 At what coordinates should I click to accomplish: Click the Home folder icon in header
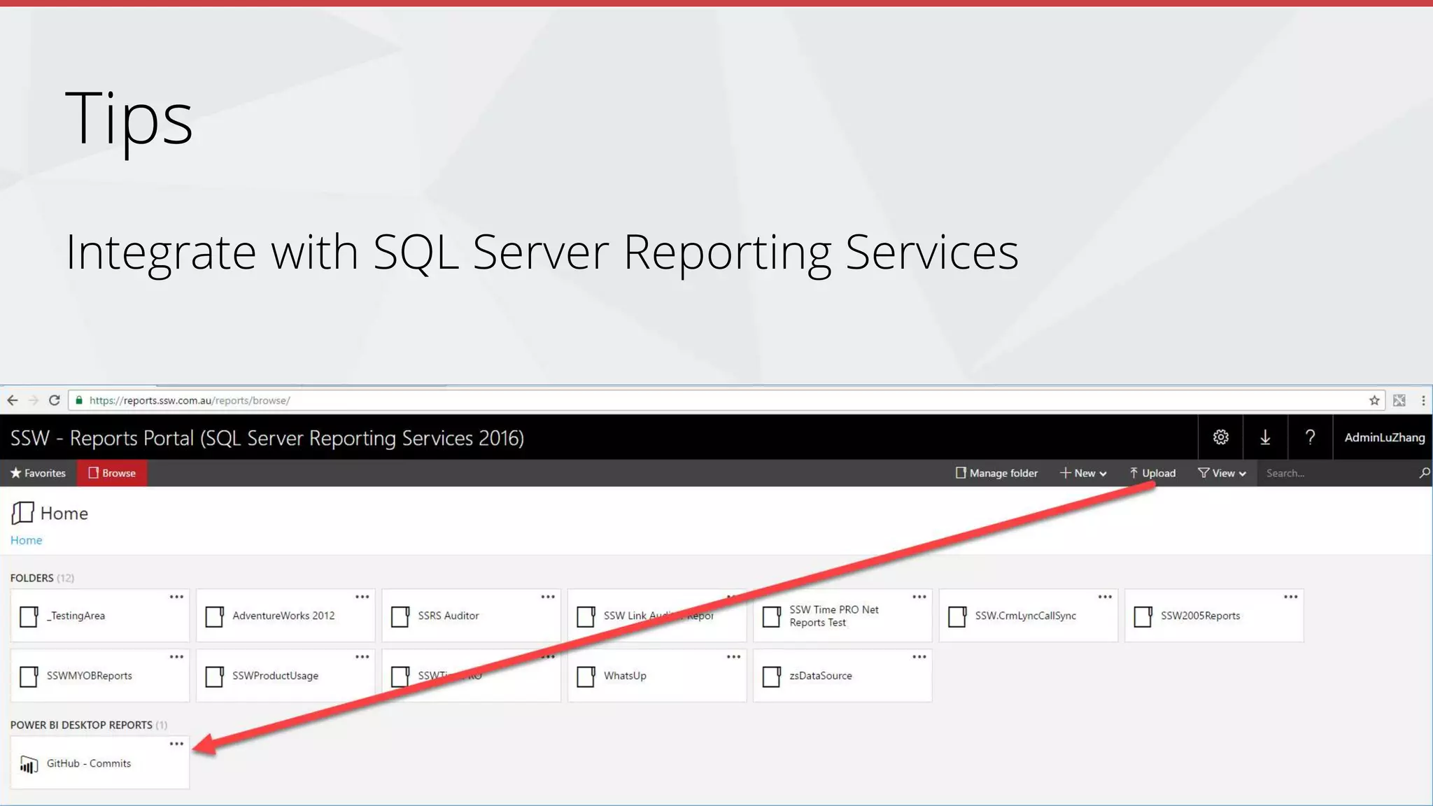click(x=22, y=513)
